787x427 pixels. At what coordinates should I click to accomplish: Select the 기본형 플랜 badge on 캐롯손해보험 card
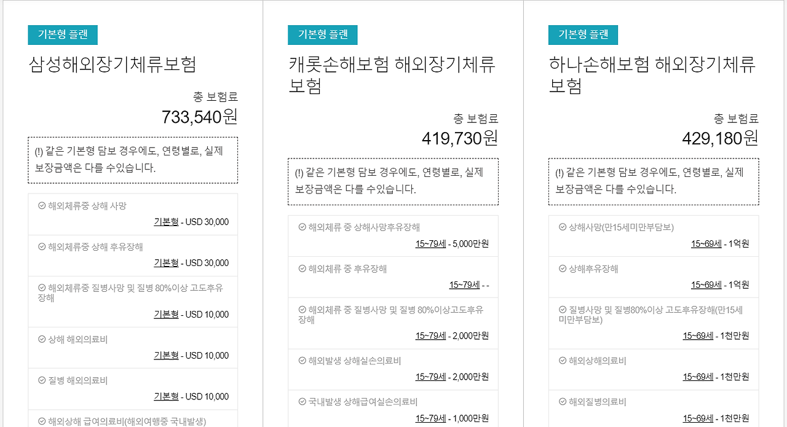(323, 35)
